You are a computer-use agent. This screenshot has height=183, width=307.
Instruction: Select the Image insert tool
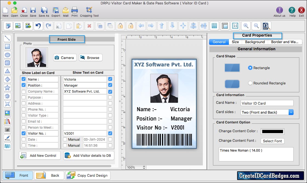(x=7, y=113)
